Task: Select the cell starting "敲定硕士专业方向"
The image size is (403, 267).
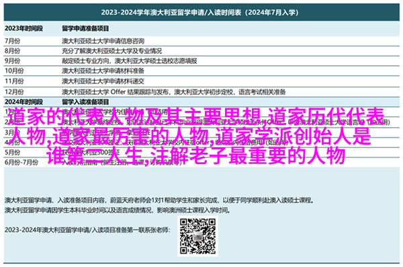Action: [129, 61]
